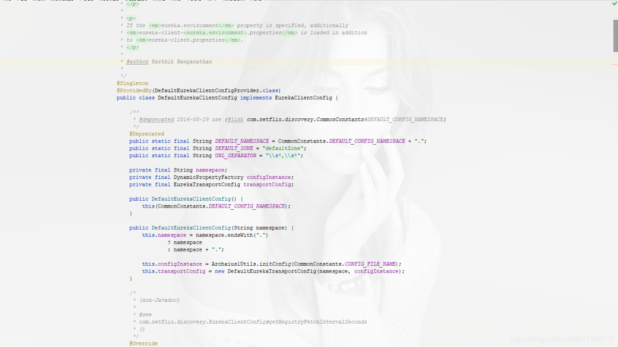Click the DEFAULT_NAMESPACE constant name
Viewport: 618px width, 347px height.
(x=242, y=141)
